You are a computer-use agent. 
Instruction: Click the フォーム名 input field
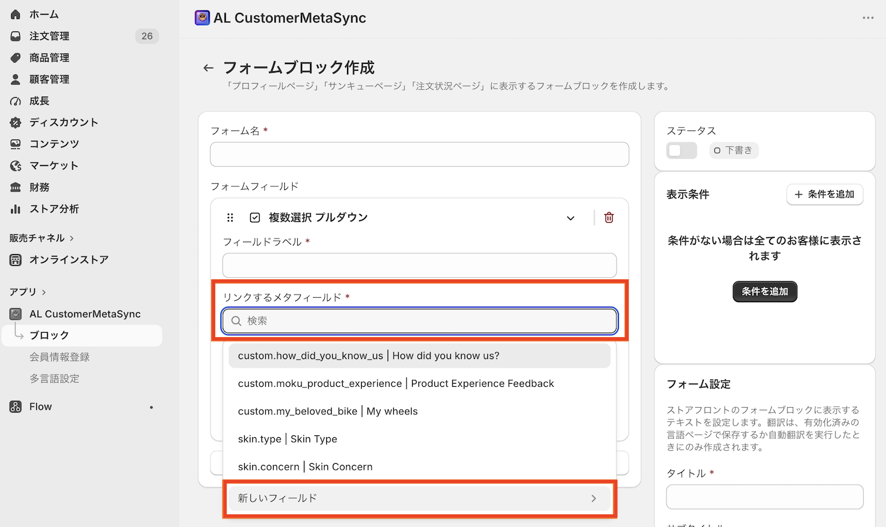point(420,154)
